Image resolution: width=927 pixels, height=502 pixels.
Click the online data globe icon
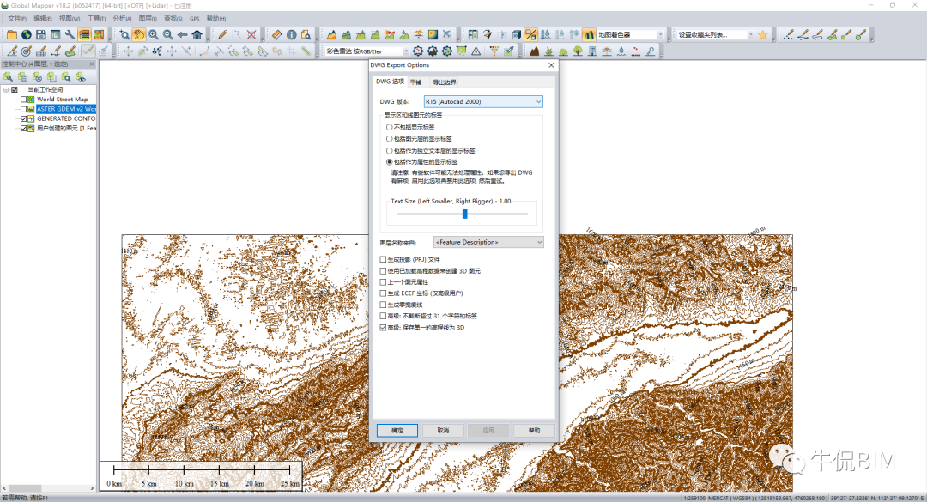[x=26, y=35]
